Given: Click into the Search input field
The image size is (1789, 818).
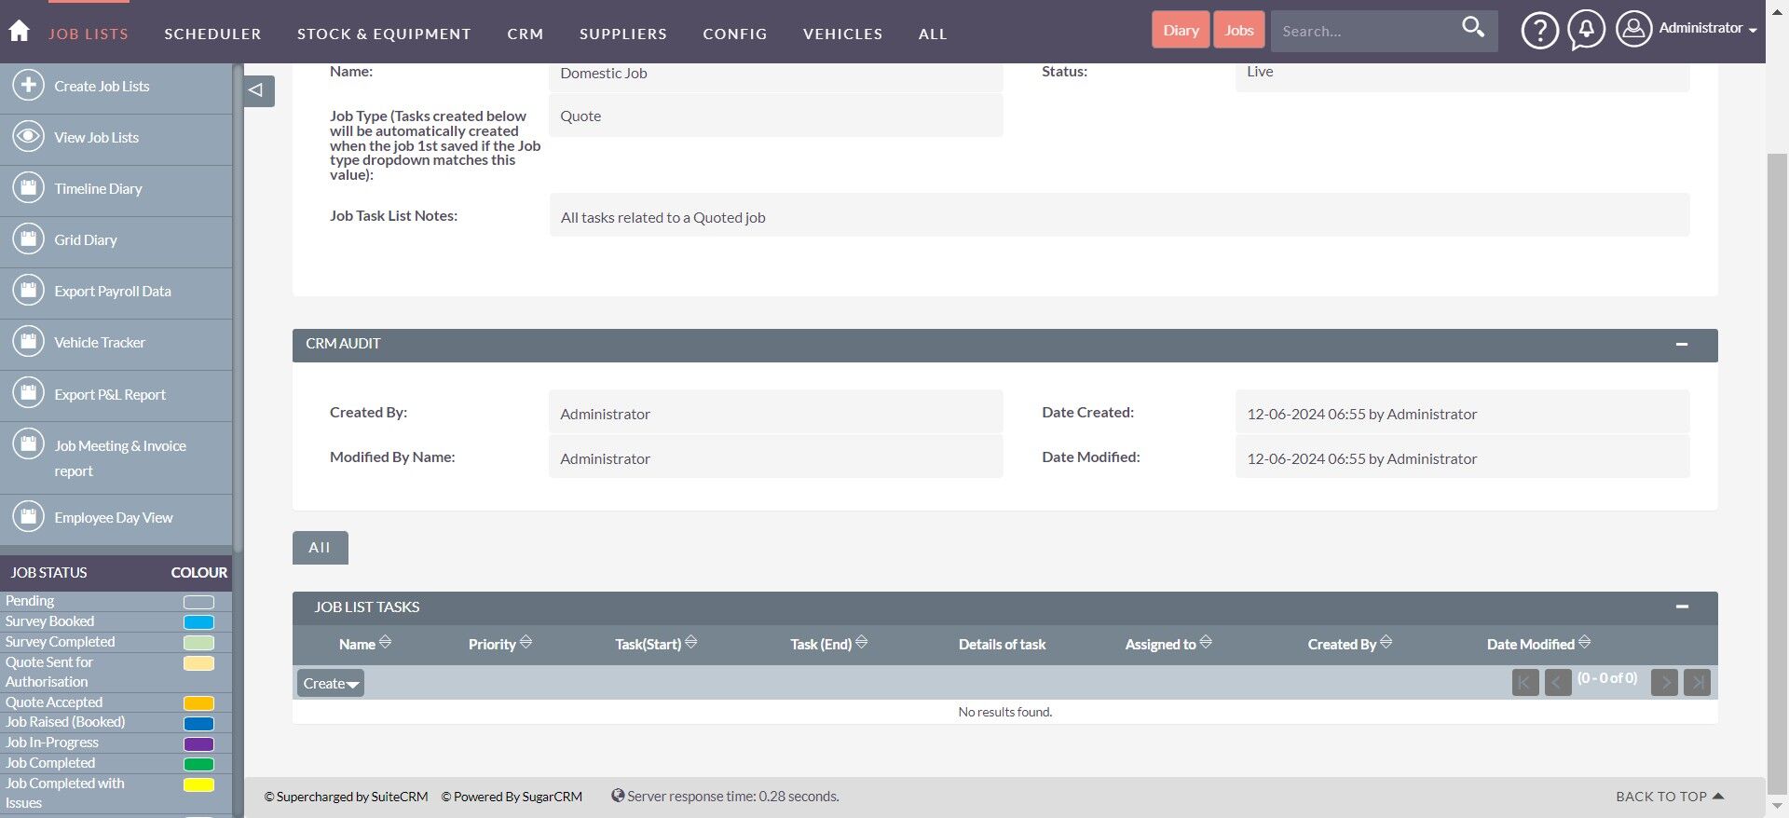Looking at the screenshot, I should tap(1363, 31).
